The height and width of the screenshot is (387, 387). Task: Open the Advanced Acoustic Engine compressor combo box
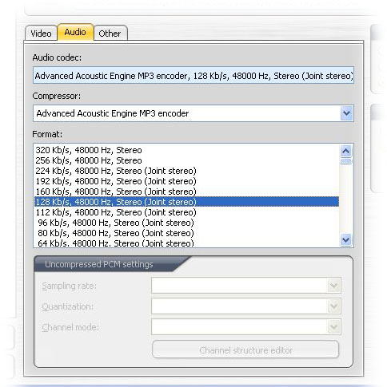click(193, 113)
